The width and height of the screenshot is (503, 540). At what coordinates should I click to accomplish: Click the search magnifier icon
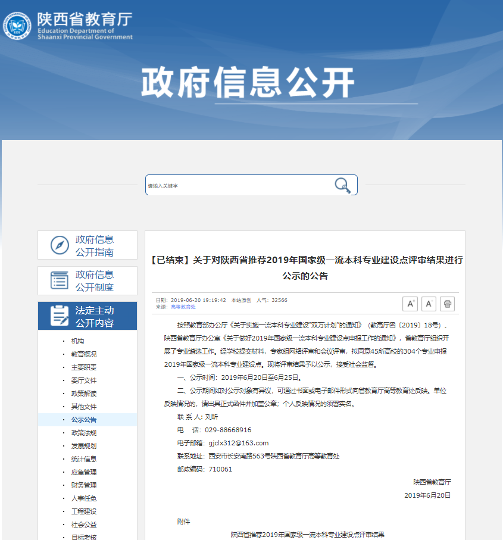pyautogui.click(x=342, y=185)
